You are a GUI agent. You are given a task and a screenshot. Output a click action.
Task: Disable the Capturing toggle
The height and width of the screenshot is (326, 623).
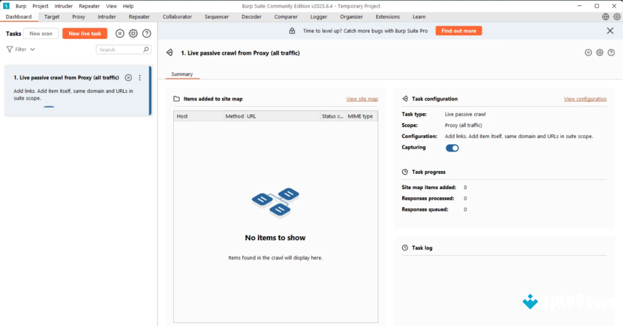tap(452, 147)
